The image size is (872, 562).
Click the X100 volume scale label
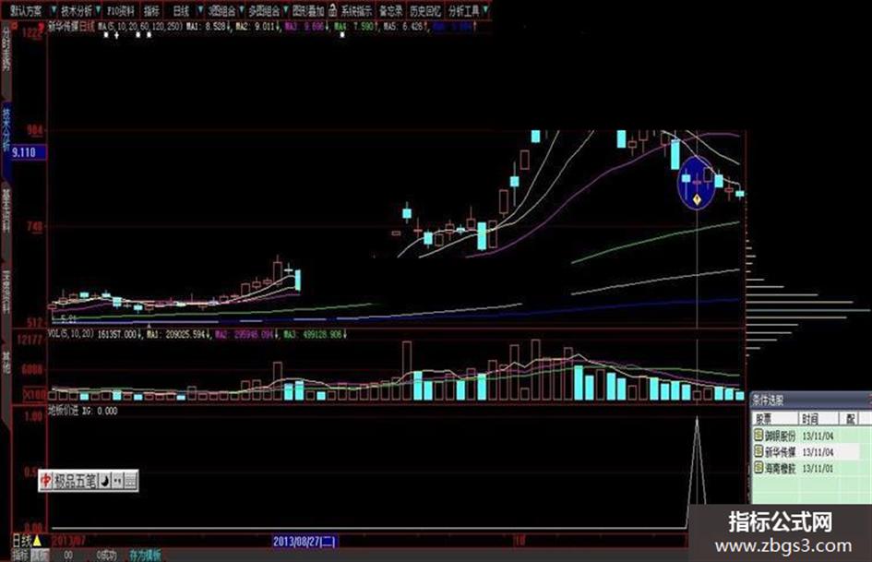34,395
